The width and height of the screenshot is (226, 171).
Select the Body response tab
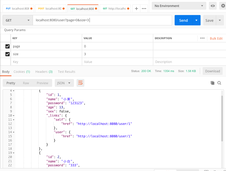click(6, 72)
